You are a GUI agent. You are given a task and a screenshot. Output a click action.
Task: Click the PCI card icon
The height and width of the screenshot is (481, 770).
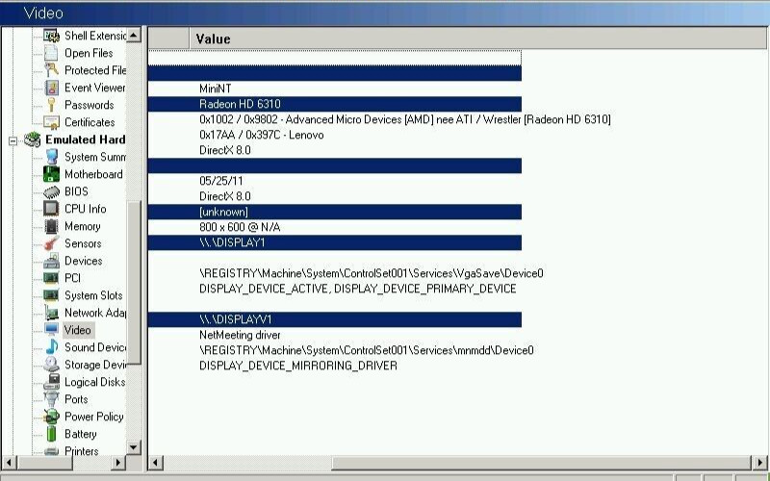point(51,278)
